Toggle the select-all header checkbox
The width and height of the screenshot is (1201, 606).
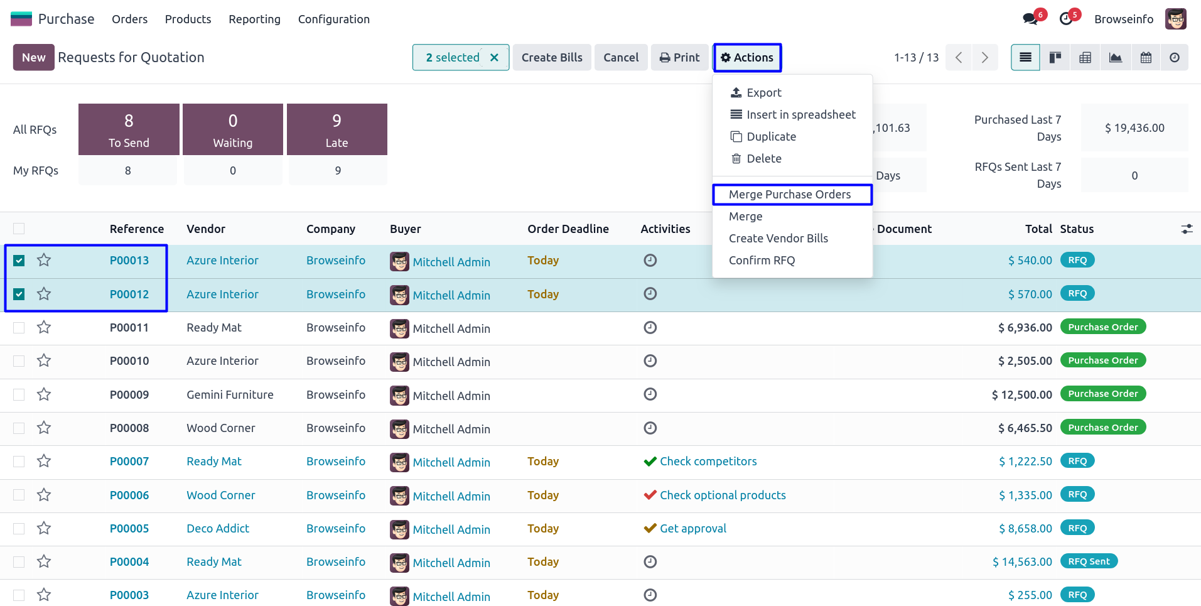tap(19, 229)
